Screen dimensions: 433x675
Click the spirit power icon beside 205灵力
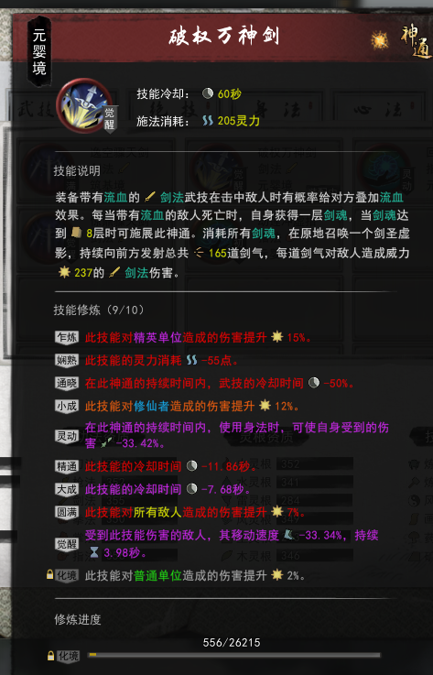click(208, 121)
